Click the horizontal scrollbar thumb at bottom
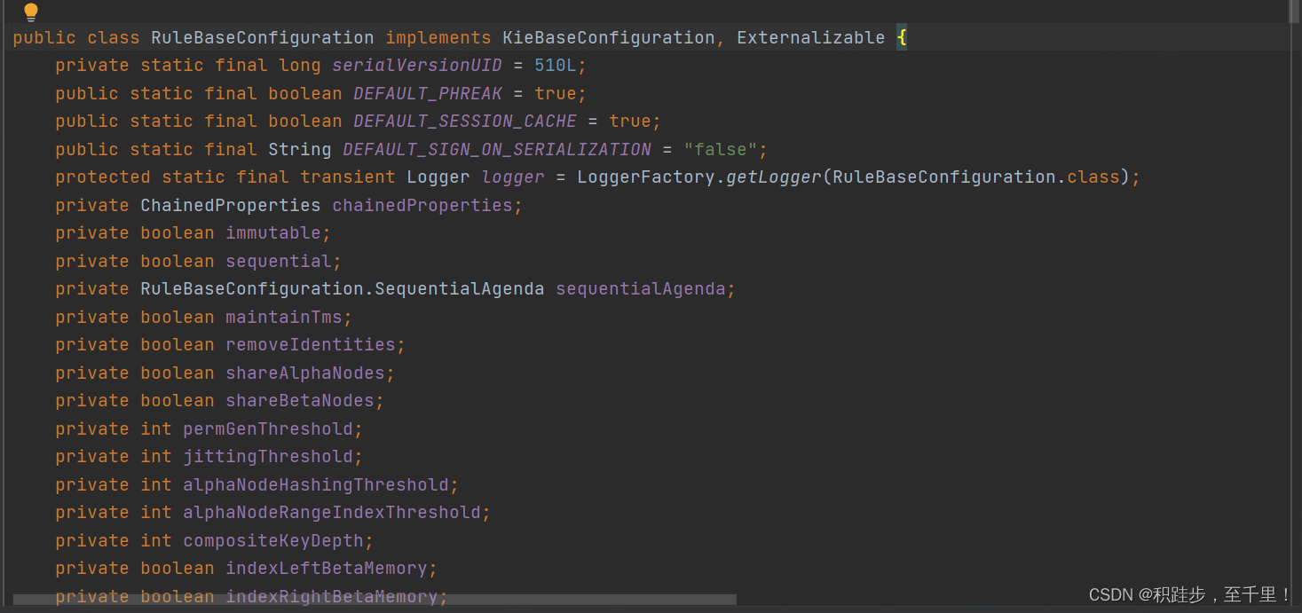Viewport: 1302px width, 613px height. coord(375,601)
